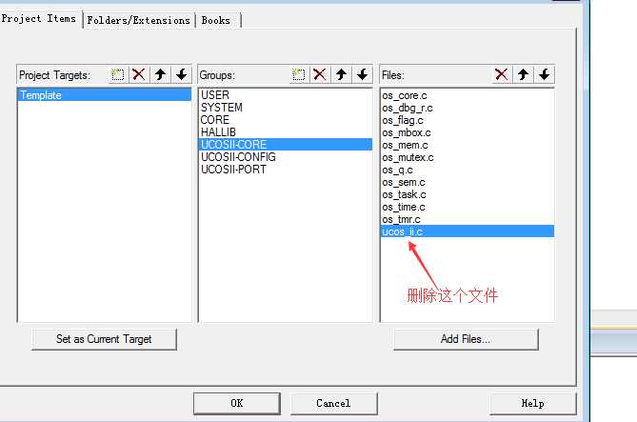Create a new group

[299, 75]
